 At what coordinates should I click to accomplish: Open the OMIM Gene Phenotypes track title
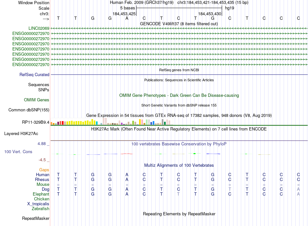tap(179, 95)
